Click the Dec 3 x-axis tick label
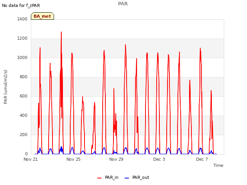Viewport: 247px width, 185px height. pos(159,159)
